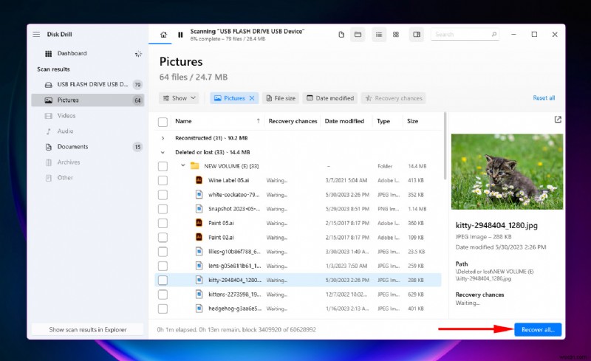Sort by Date modified column
591x361 pixels.
click(x=344, y=121)
